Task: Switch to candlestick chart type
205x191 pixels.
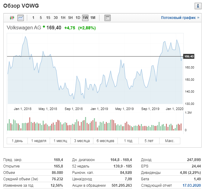Action: pyautogui.click(x=12, y=18)
